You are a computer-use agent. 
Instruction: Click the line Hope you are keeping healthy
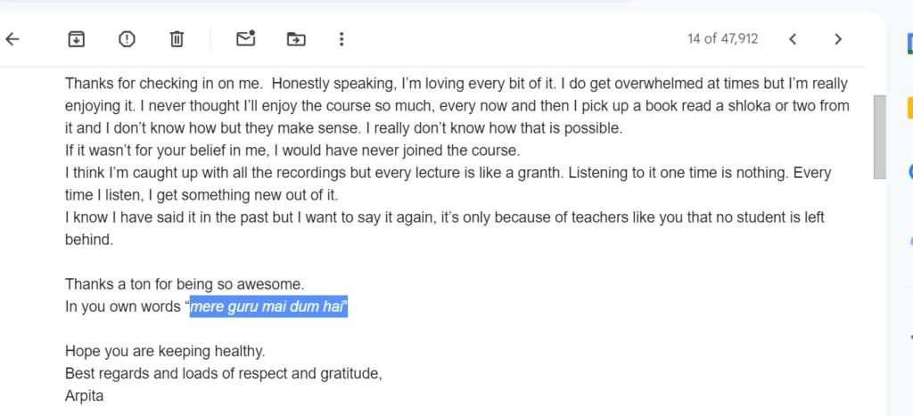165,352
